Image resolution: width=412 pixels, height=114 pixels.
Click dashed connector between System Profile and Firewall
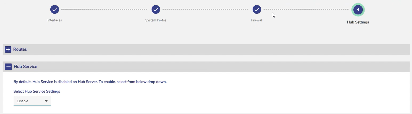tap(205, 9)
